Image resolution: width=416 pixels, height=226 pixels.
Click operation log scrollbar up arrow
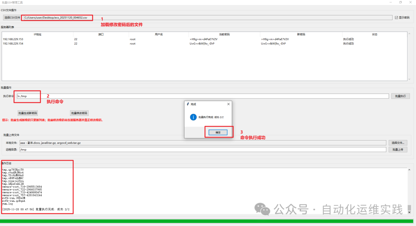coord(409,170)
